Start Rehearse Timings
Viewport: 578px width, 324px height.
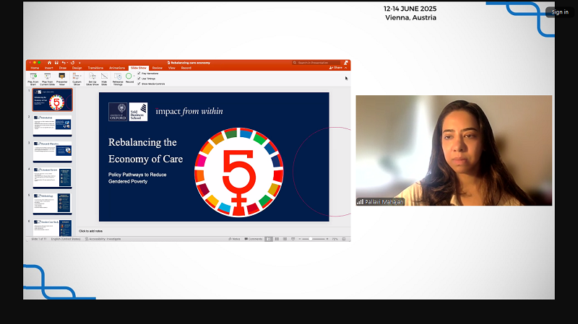point(118,76)
